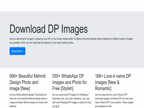Viewport: 144px width, 108px height.
Task: Click the text 'Are you finding Mehndi design?'
Action: pos(22,95)
